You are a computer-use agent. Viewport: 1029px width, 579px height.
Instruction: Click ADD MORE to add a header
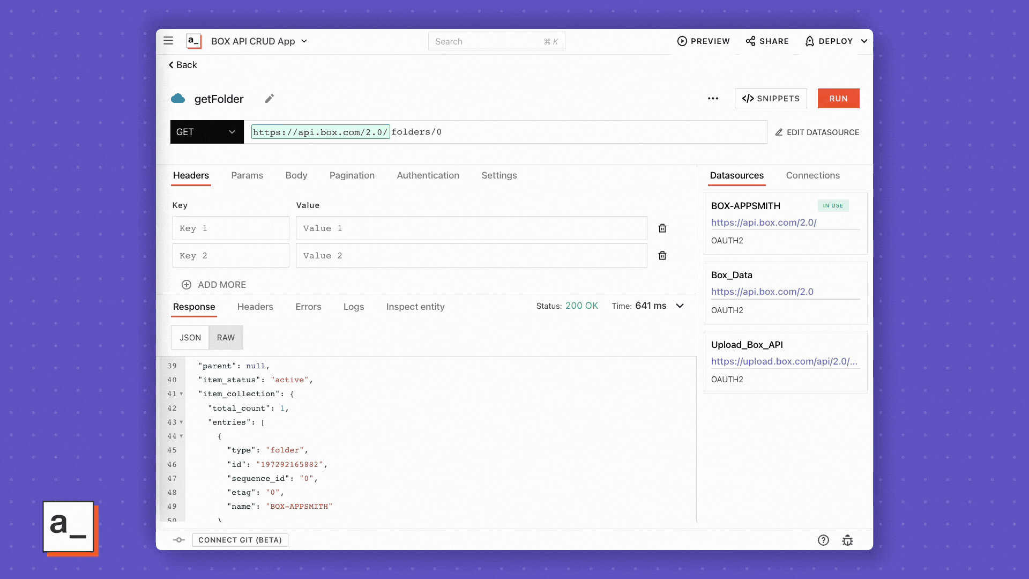(x=214, y=285)
